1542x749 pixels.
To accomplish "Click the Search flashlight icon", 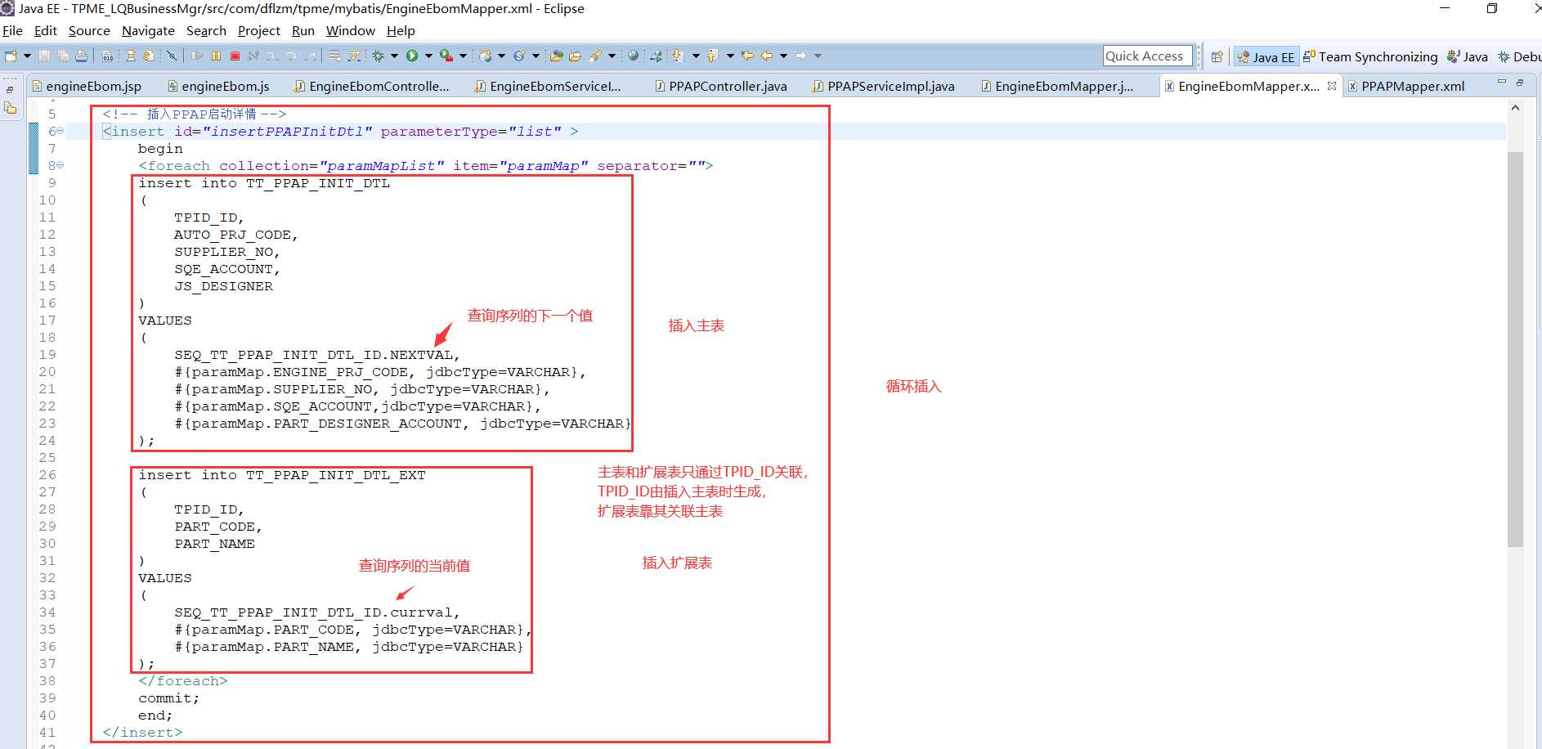I will click(x=594, y=56).
